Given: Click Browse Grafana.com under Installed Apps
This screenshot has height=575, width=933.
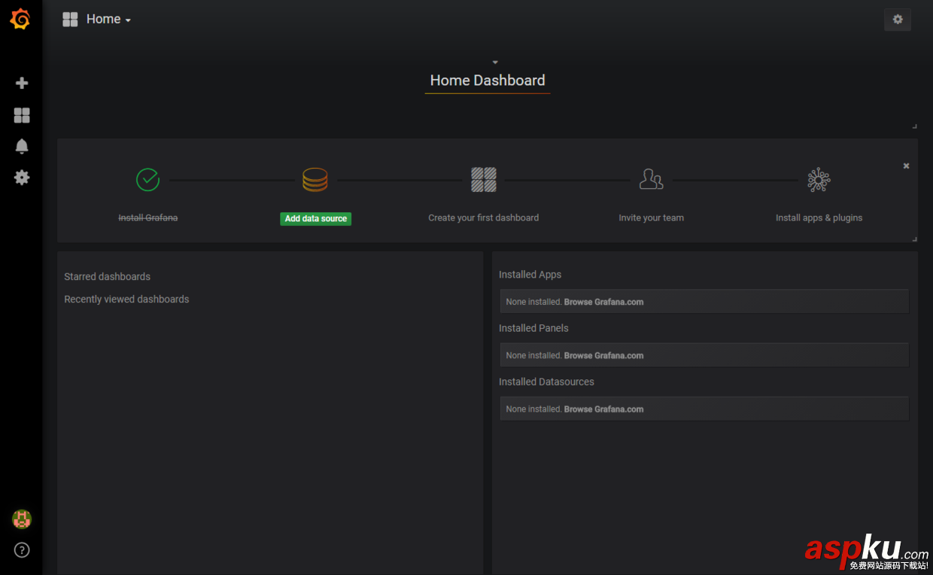Looking at the screenshot, I should click(604, 302).
